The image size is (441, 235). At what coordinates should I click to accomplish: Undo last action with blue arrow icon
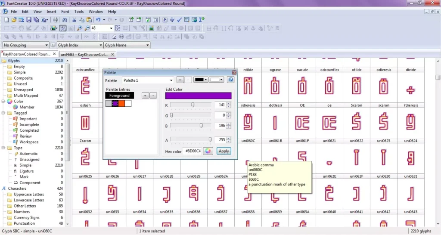(98, 20)
